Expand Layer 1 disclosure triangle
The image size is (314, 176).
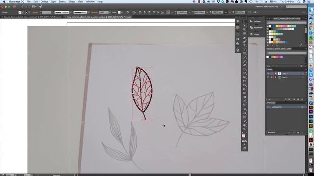[276, 74]
